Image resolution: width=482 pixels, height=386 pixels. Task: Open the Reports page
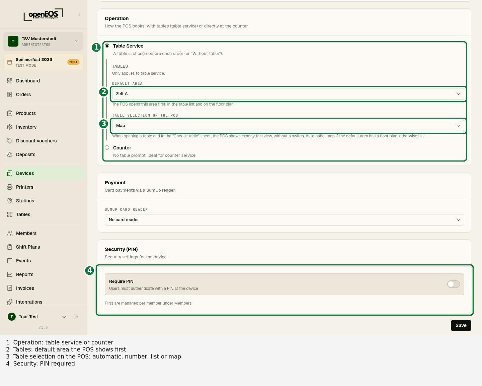(44, 274)
